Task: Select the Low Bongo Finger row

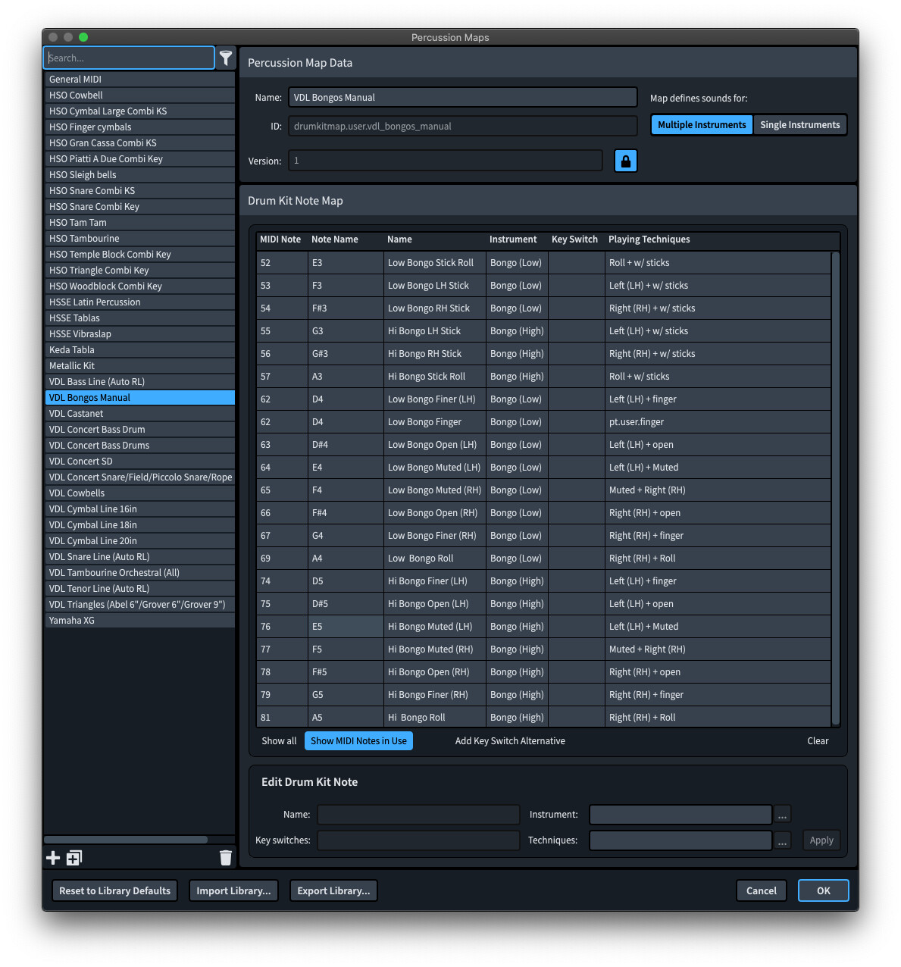Action: 544,421
